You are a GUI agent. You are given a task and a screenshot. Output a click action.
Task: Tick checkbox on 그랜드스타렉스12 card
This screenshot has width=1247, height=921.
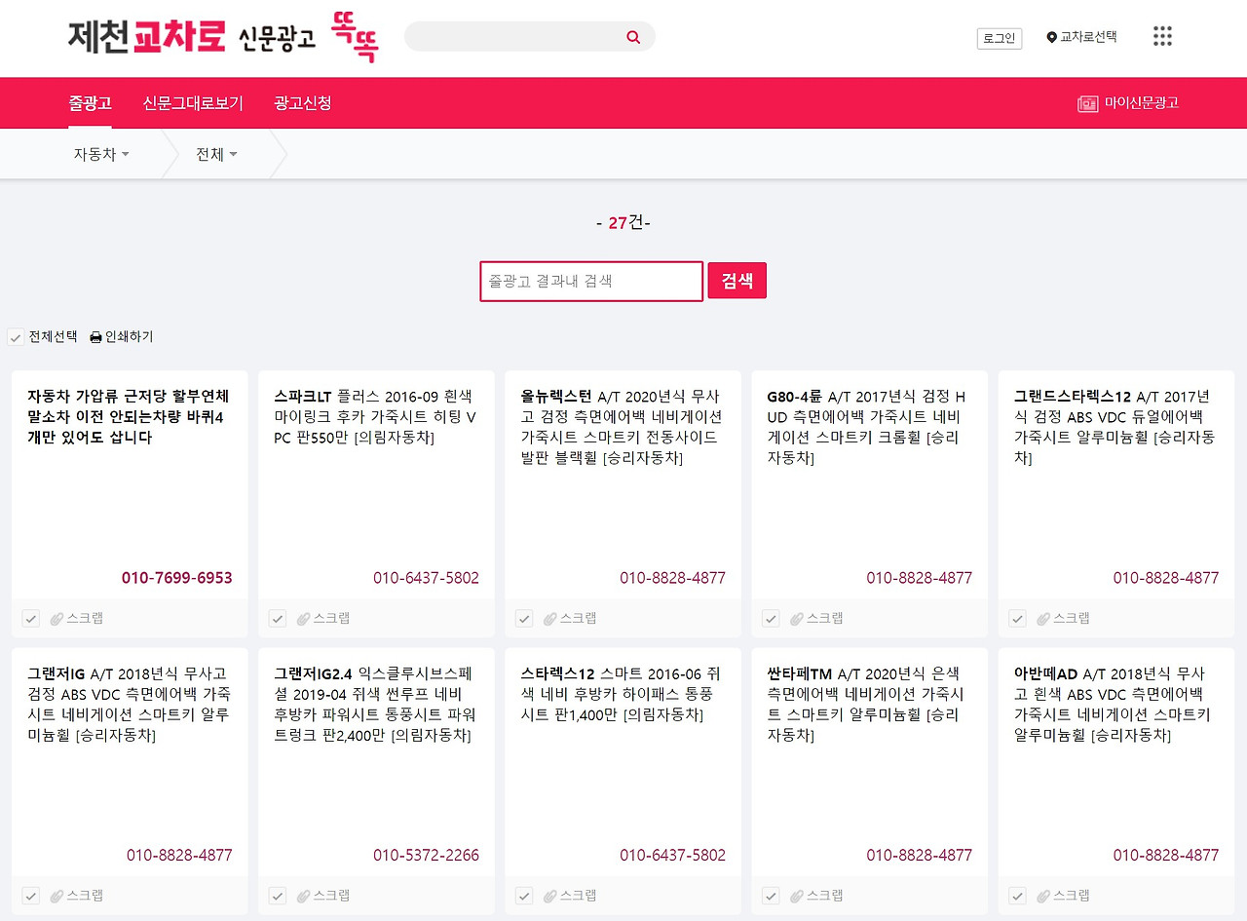click(x=1017, y=618)
